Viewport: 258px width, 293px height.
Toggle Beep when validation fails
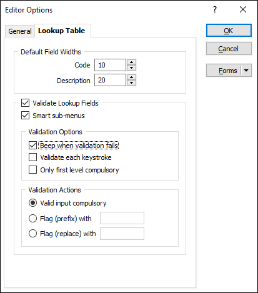point(32,146)
